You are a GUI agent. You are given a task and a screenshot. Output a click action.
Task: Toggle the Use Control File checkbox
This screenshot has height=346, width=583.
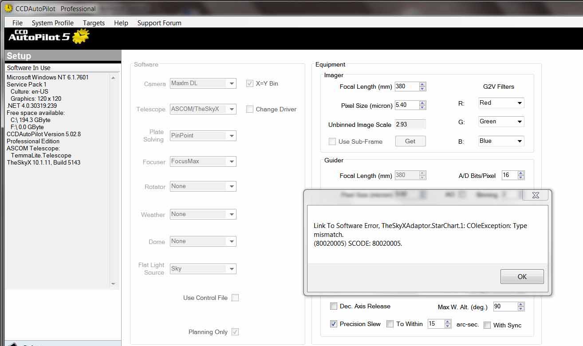pyautogui.click(x=235, y=298)
